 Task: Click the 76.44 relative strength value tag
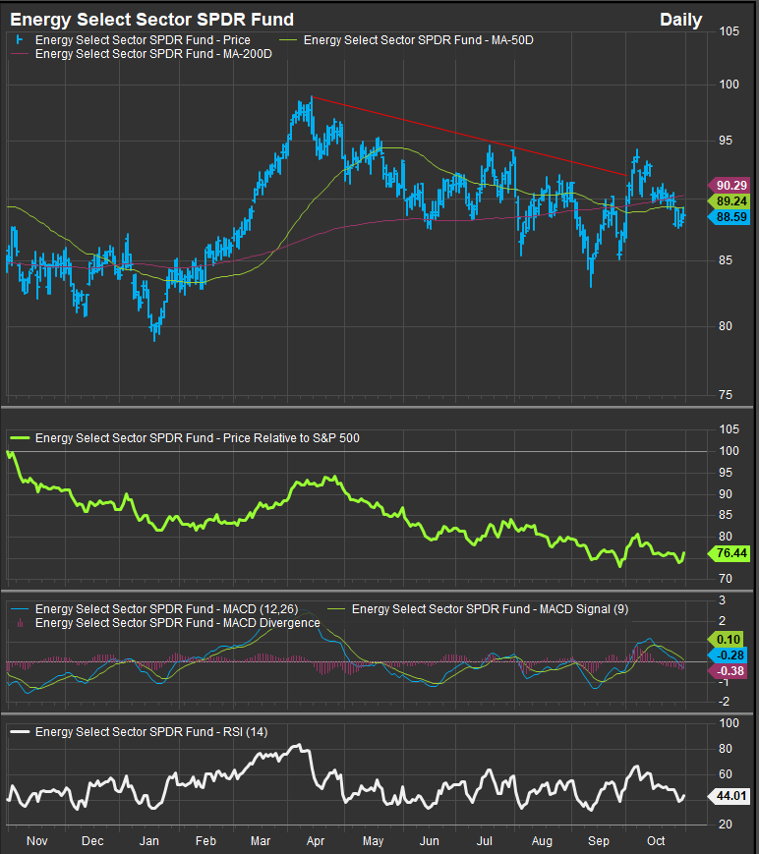coord(730,553)
